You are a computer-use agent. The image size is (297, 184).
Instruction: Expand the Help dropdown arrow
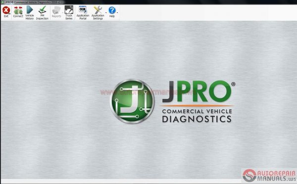click(117, 13)
